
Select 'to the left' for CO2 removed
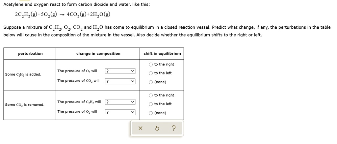[x=151, y=104]
